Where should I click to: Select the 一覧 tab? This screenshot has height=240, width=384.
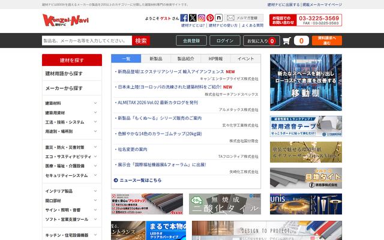(x=126, y=59)
